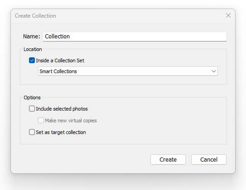Image resolution: width=246 pixels, height=190 pixels.
Task: Click the Create Collection title bar text
Action: 35,16
